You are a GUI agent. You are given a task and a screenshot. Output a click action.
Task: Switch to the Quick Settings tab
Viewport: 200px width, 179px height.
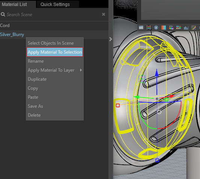[x=55, y=5]
